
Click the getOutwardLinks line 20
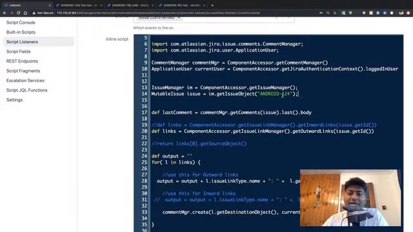coord(263,131)
